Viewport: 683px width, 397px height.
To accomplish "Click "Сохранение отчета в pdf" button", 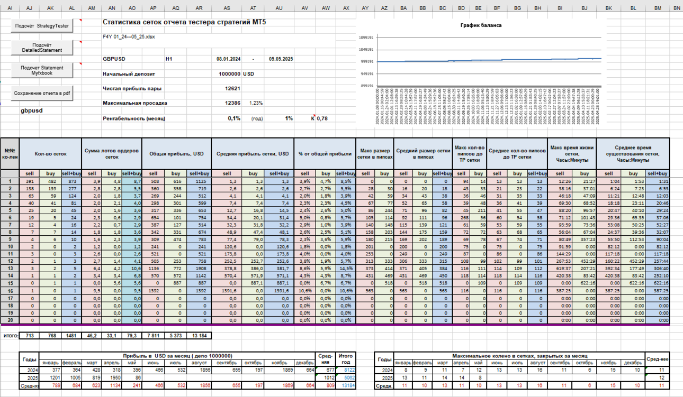I will (42, 93).
